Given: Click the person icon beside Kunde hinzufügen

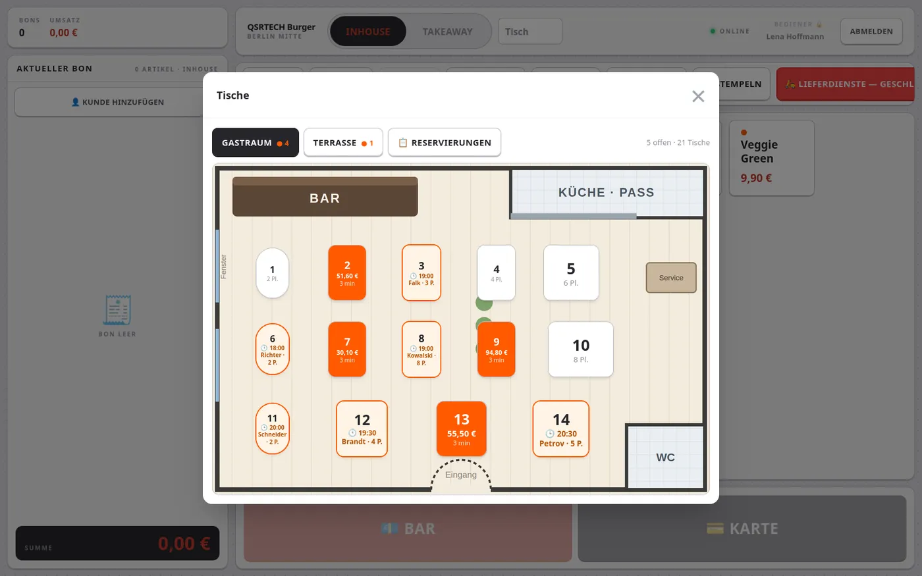Looking at the screenshot, I should (x=75, y=102).
